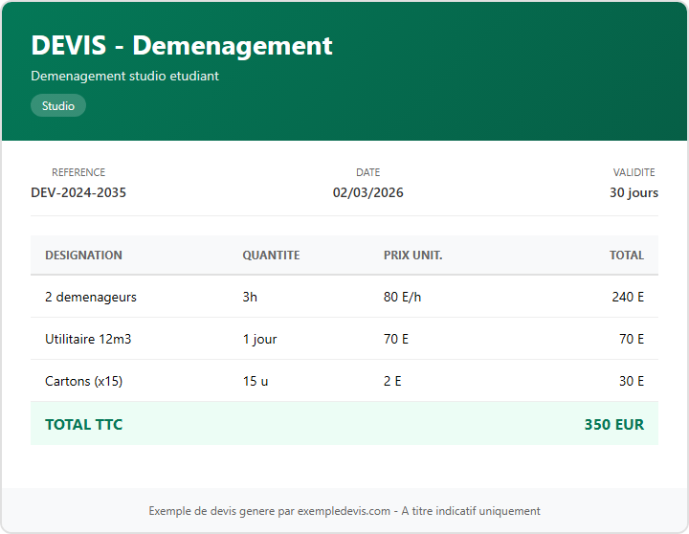Click the 3h quantity cell
The image size is (689, 534).
pyautogui.click(x=250, y=297)
